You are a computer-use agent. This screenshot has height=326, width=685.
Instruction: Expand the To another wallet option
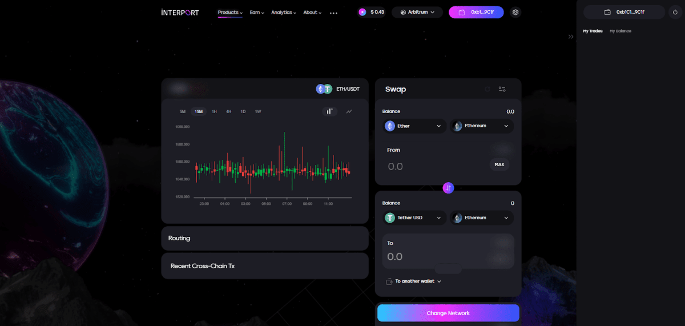click(x=414, y=281)
